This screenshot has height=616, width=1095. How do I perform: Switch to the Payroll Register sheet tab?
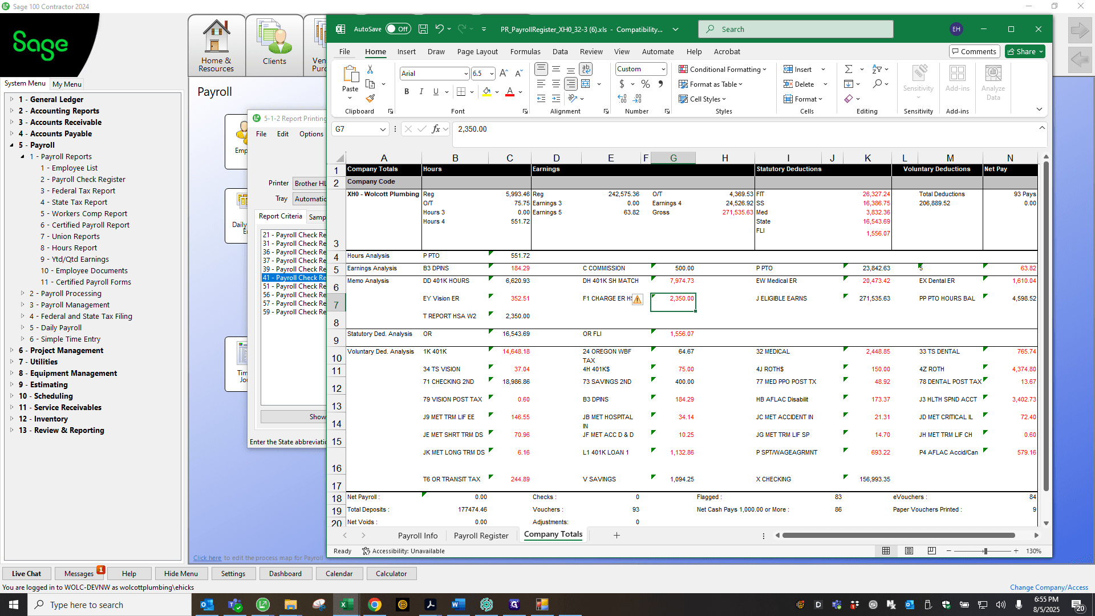point(481,536)
